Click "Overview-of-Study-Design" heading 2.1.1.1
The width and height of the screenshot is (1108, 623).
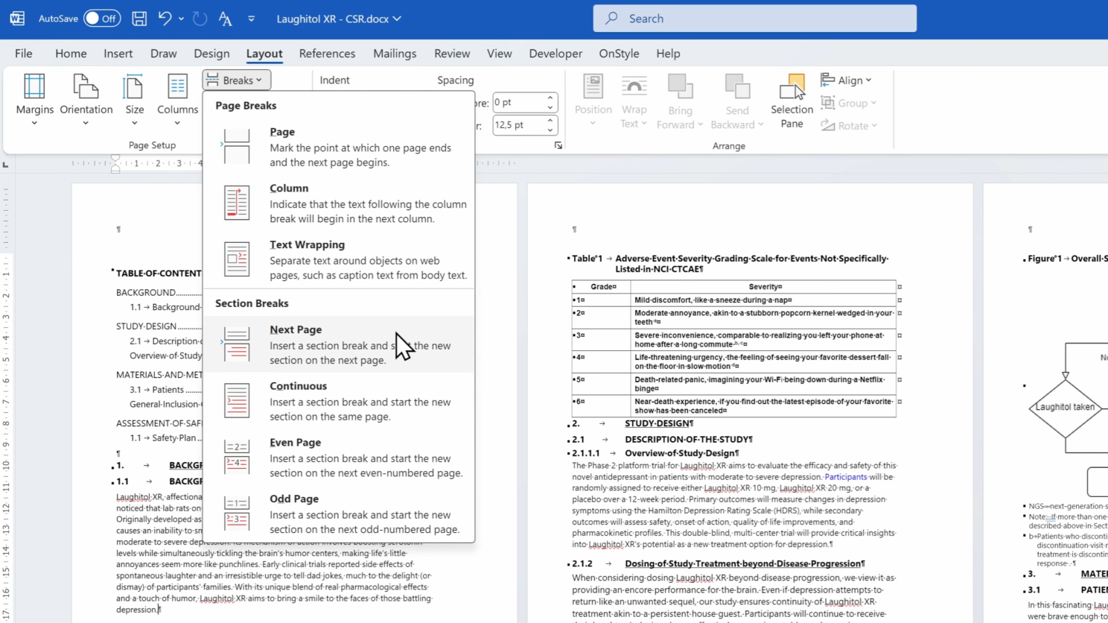[x=680, y=453]
